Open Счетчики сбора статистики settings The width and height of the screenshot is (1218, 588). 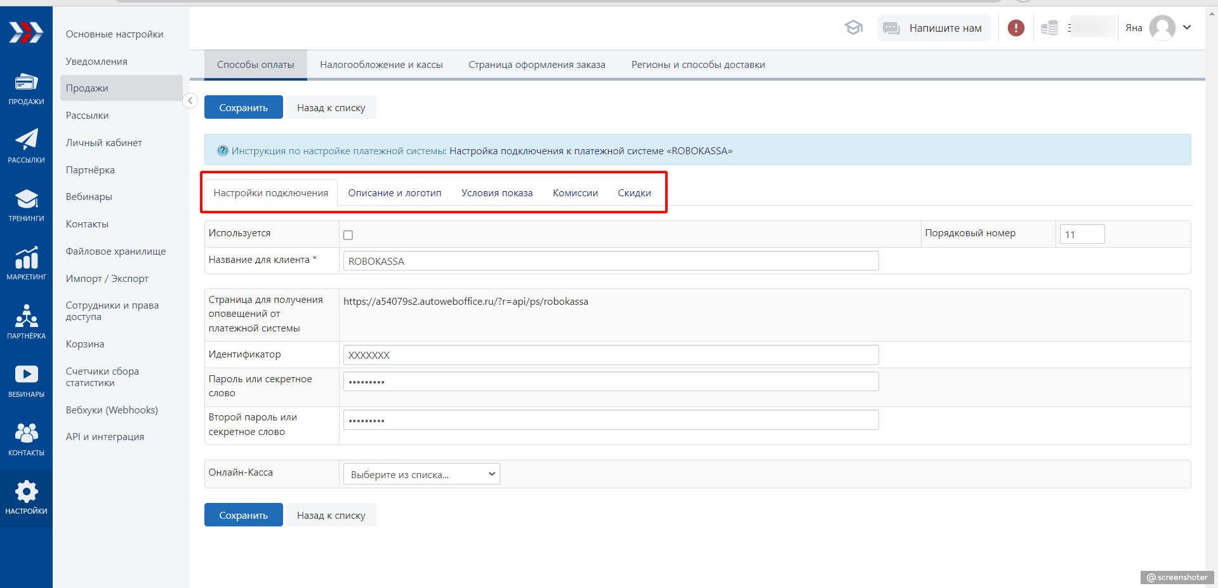pos(102,377)
